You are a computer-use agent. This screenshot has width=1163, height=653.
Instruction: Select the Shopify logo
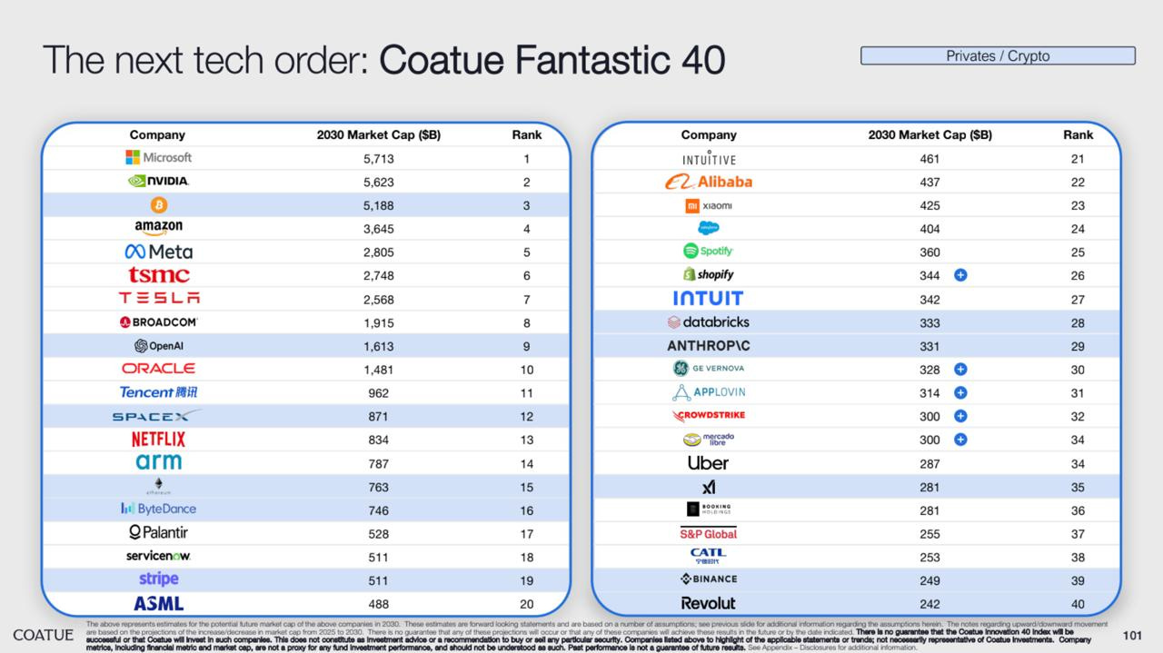pyautogui.click(x=708, y=274)
